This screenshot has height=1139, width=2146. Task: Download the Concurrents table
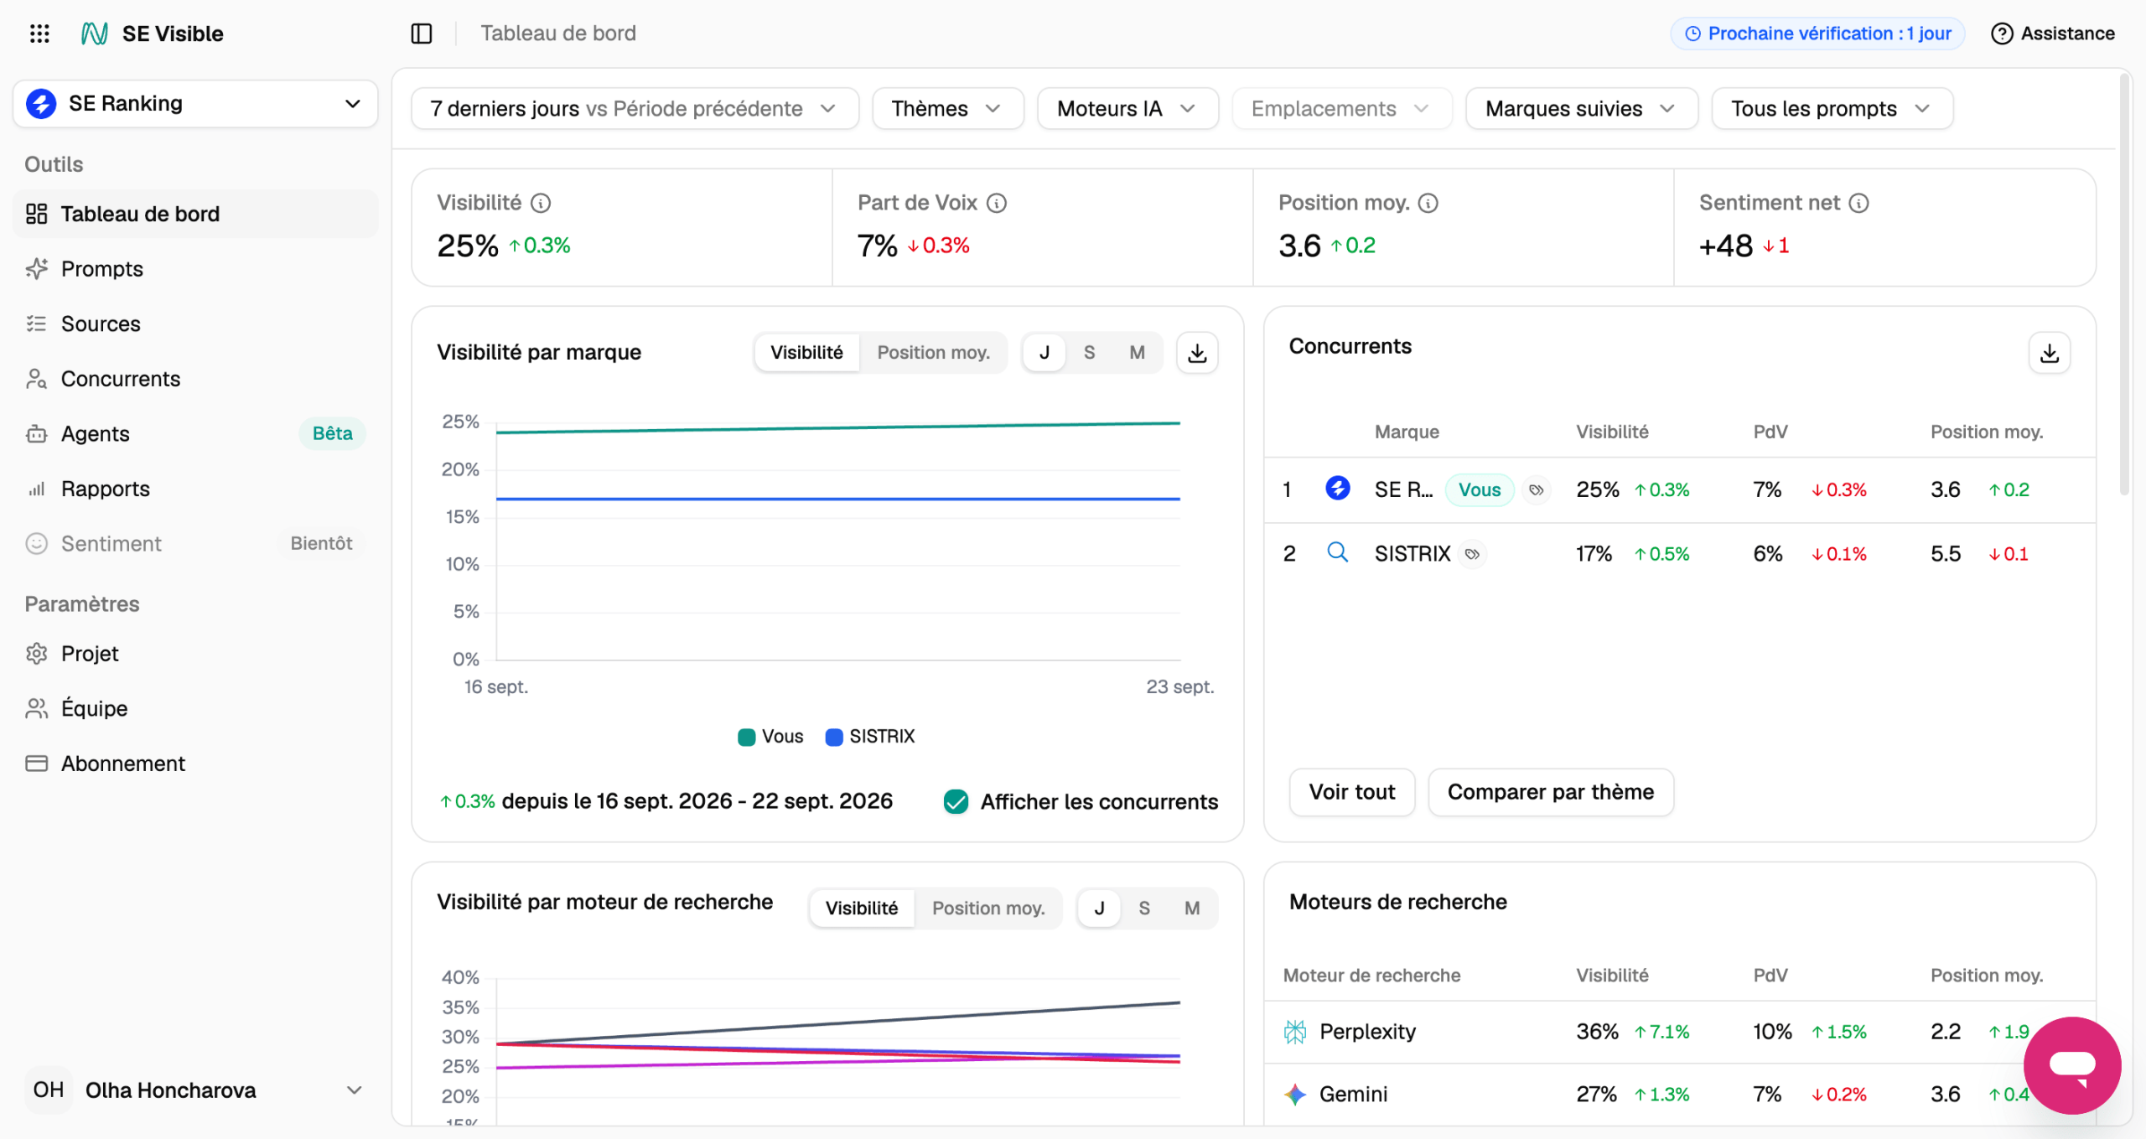(x=2049, y=353)
